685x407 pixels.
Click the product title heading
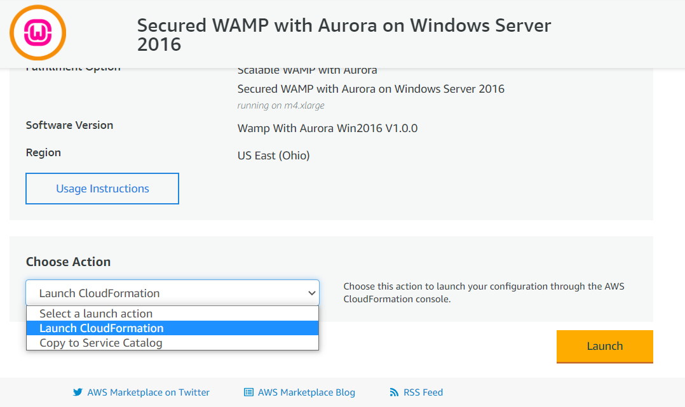click(x=344, y=35)
